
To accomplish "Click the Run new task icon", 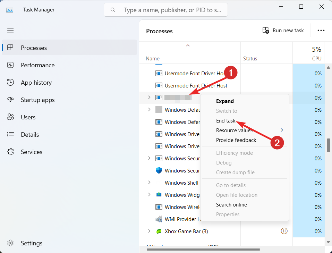I will (x=266, y=31).
